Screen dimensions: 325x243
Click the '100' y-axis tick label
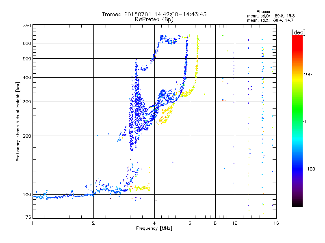click(27, 195)
